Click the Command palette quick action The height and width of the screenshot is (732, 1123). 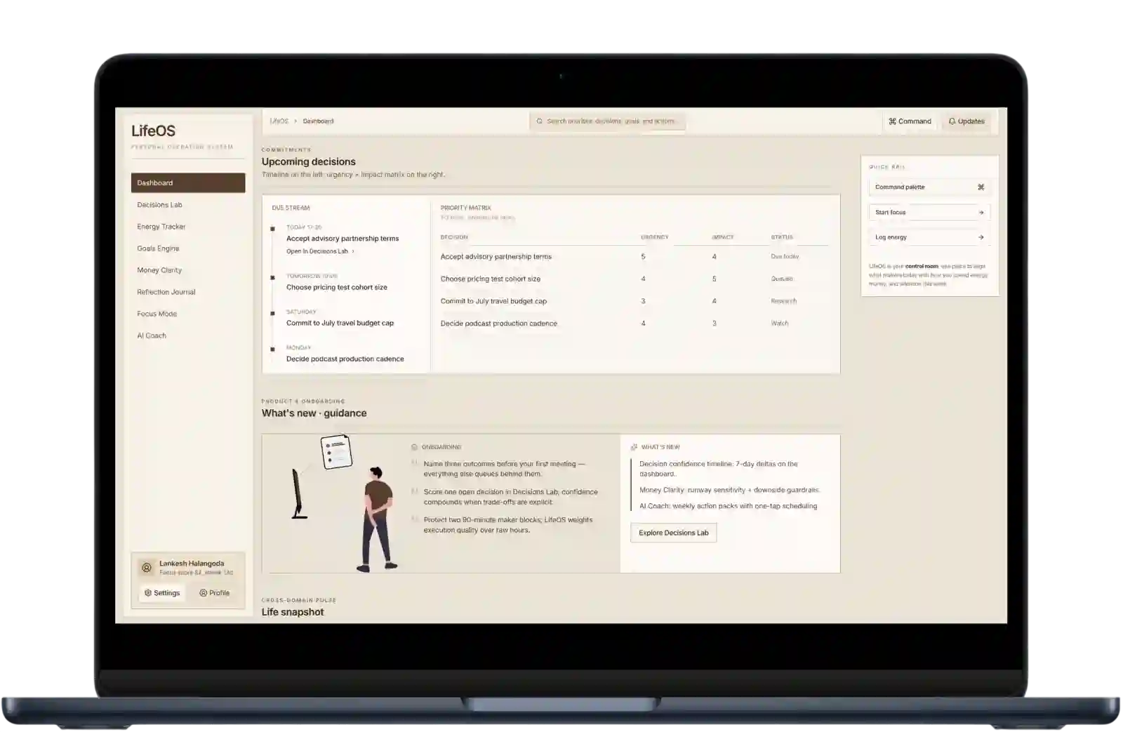click(929, 187)
